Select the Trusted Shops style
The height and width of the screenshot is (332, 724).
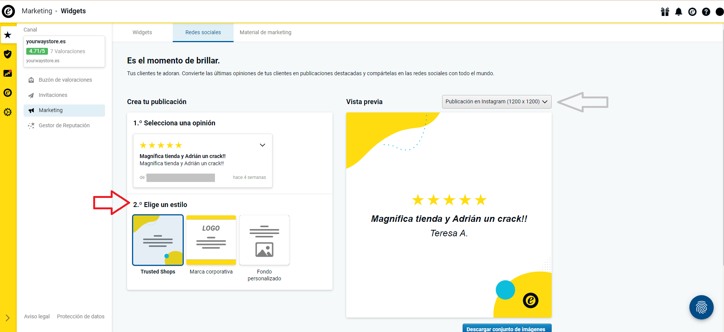point(158,240)
